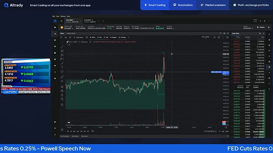Lock all drawings with lock icon
The image size is (273, 153).
point(62,95)
